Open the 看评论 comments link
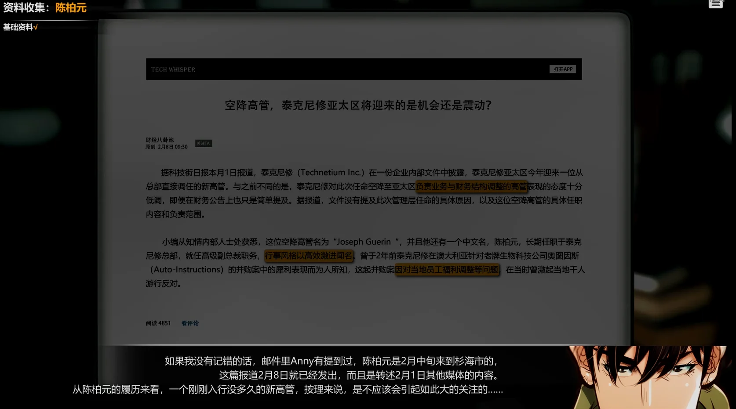Screen dimensions: 736x409 click(x=190, y=323)
